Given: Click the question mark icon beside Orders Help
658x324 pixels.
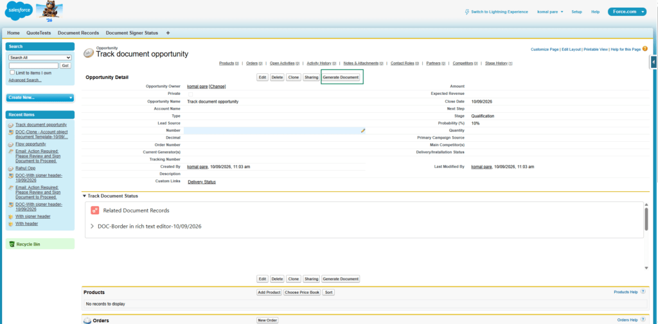Looking at the screenshot, I should point(643,320).
